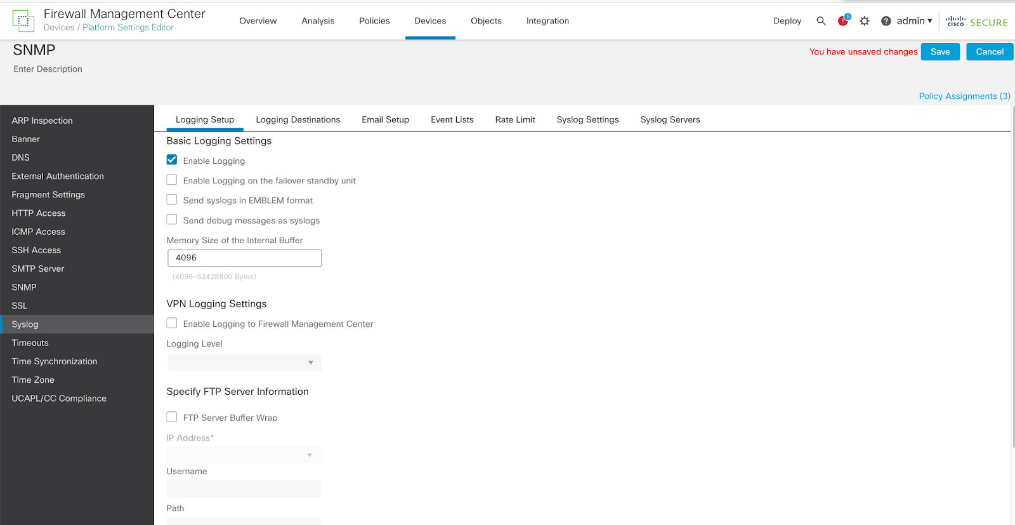Switch to the Syslog Servers tab

click(670, 119)
